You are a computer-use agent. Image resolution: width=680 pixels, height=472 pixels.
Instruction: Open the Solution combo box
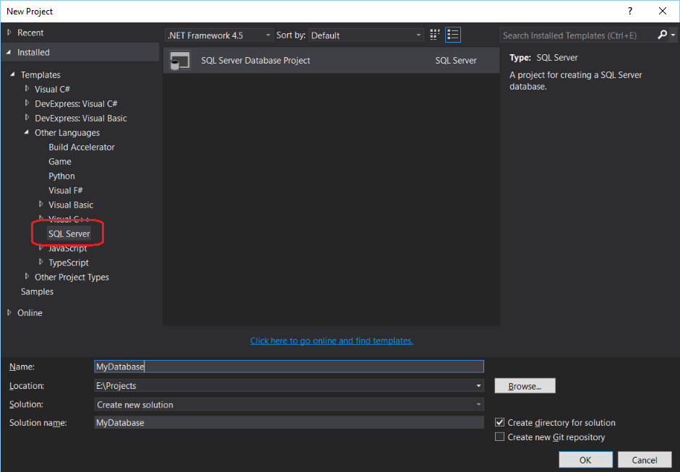coord(289,405)
